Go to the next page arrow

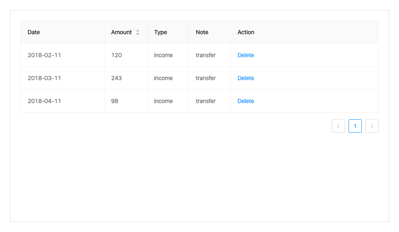click(x=372, y=126)
